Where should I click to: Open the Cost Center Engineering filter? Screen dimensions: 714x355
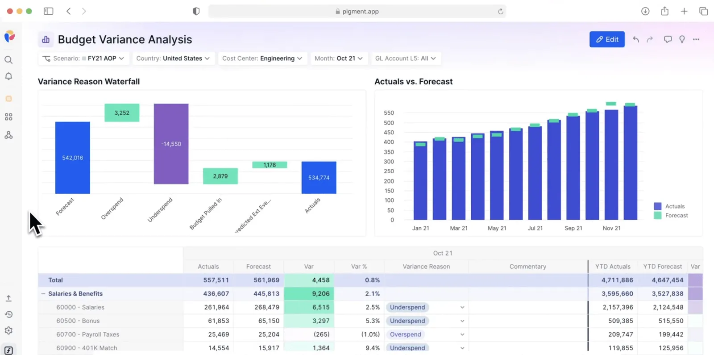[262, 58]
